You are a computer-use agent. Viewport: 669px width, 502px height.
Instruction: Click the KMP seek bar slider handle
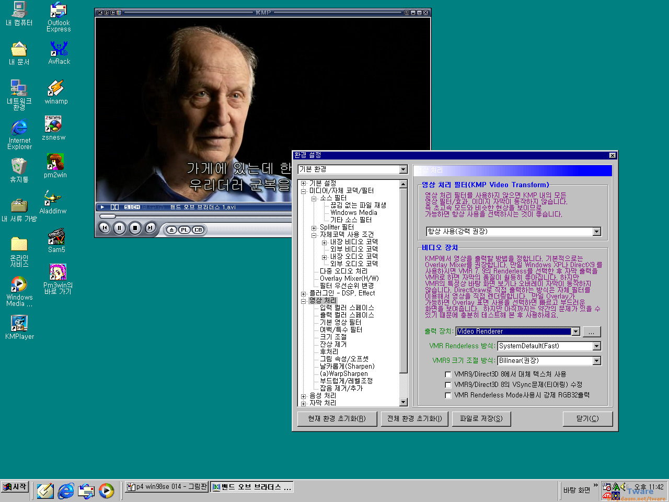coord(108,216)
